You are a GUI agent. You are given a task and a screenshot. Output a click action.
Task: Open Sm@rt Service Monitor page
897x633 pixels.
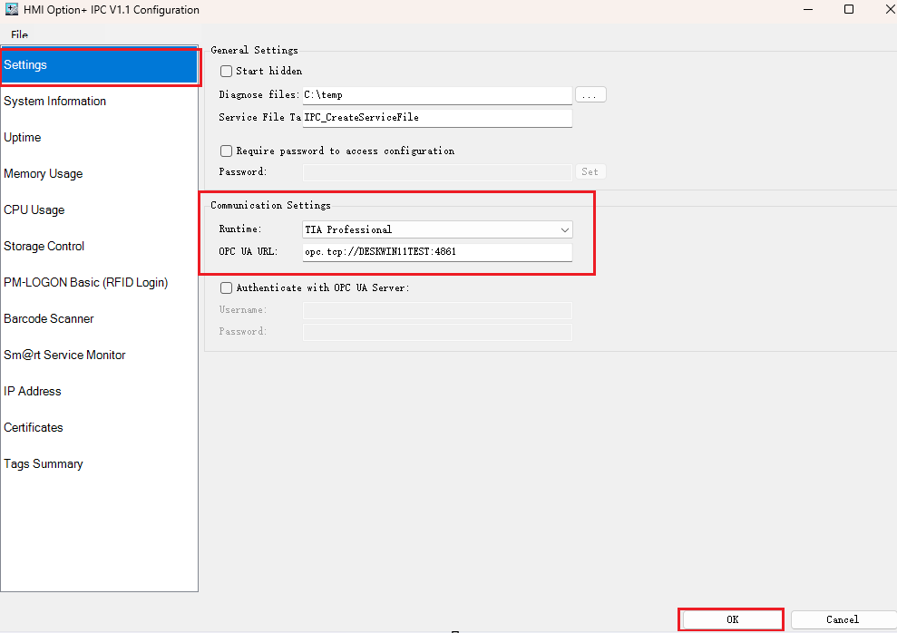64,355
